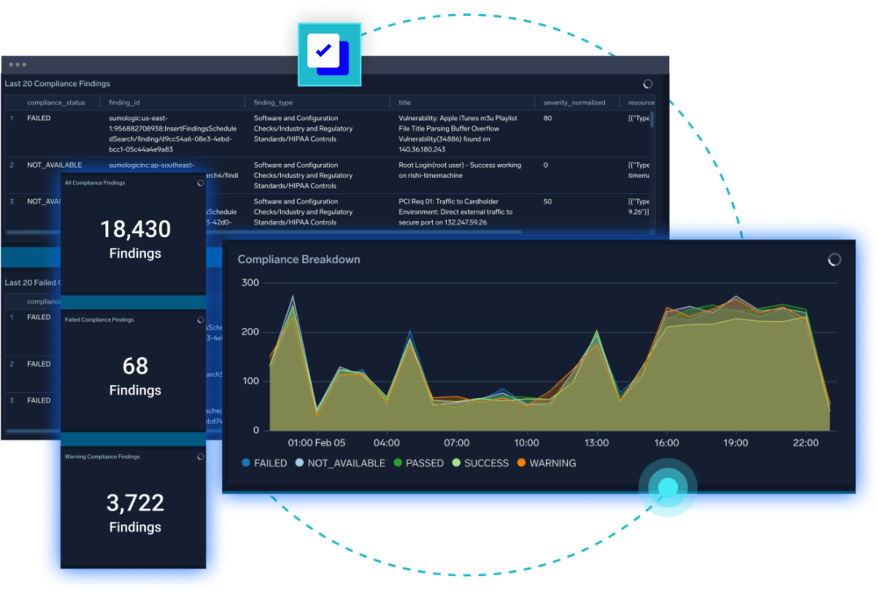
Task: Click the Warning Compliance Findings card title
Action: (x=102, y=457)
